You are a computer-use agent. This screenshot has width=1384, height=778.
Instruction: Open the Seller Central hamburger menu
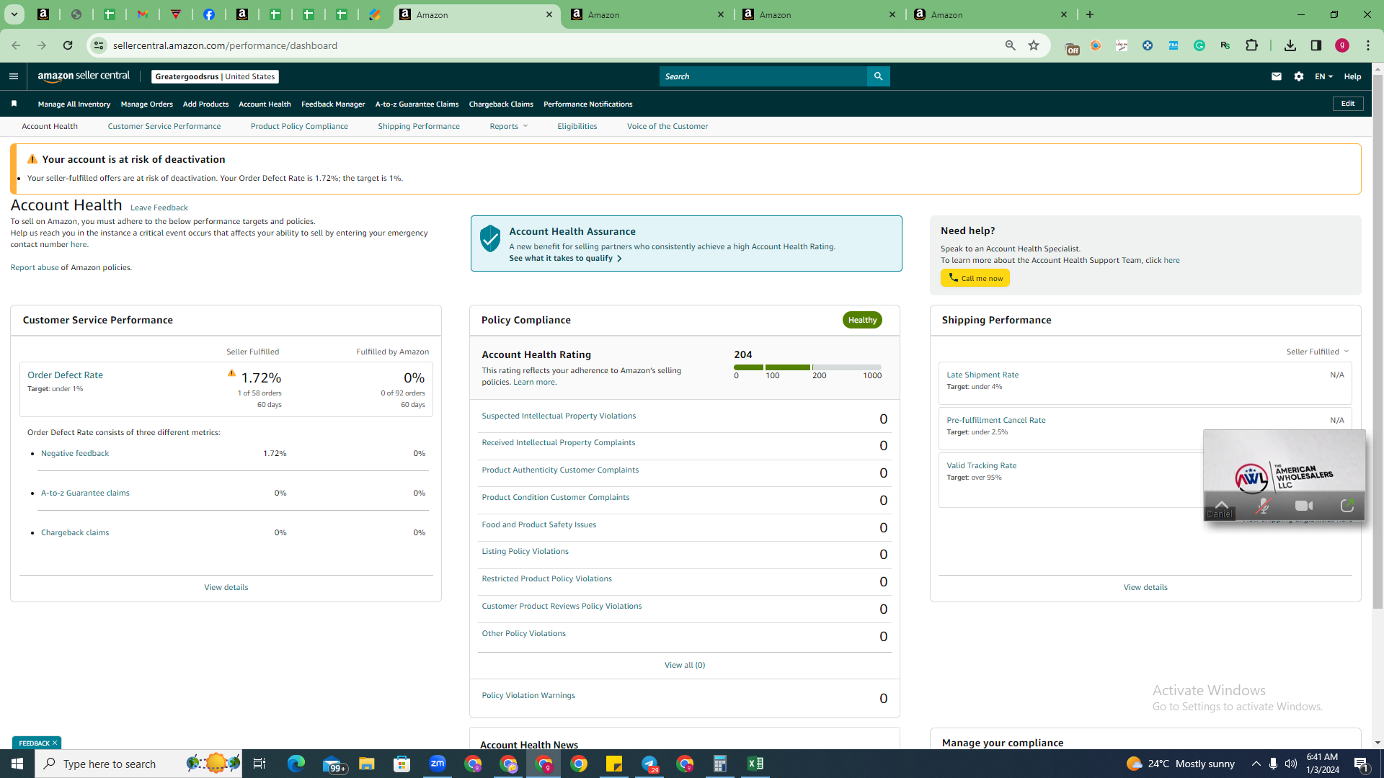[x=14, y=76]
